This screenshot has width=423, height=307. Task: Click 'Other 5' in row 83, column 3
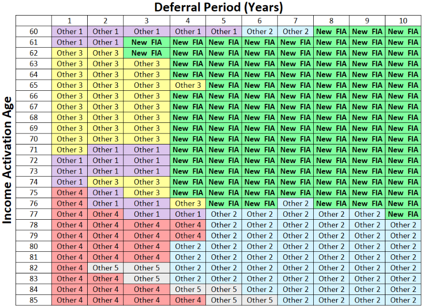(x=147, y=278)
